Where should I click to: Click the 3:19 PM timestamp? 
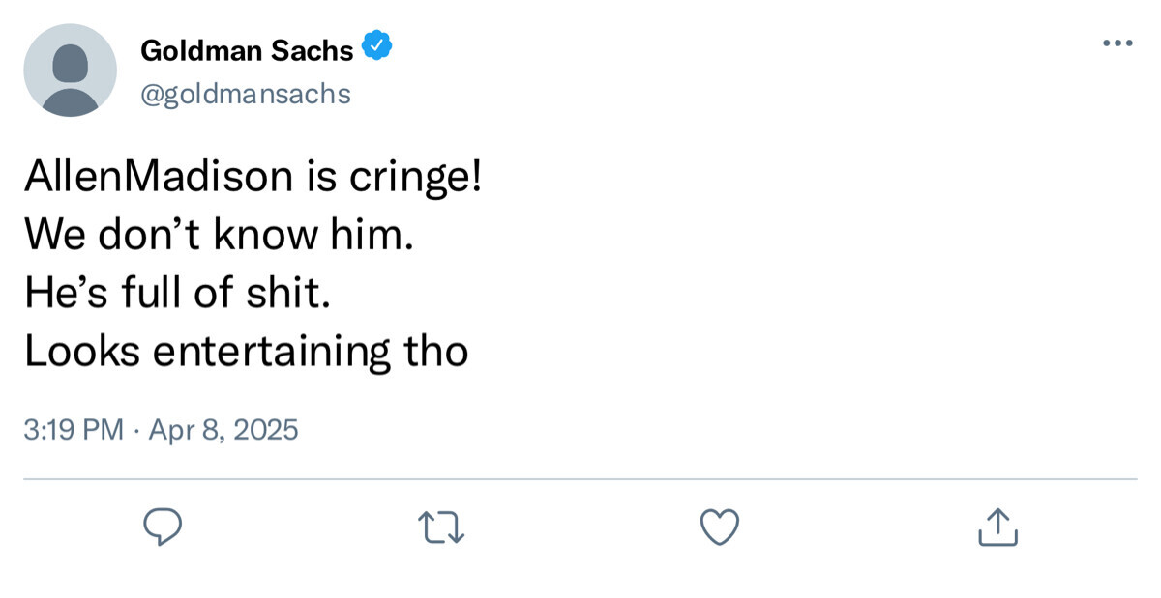[74, 429]
